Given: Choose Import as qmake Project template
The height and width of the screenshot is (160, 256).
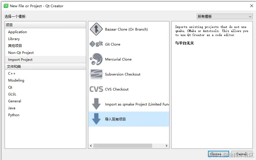Looking at the screenshot, I should click(x=129, y=104).
